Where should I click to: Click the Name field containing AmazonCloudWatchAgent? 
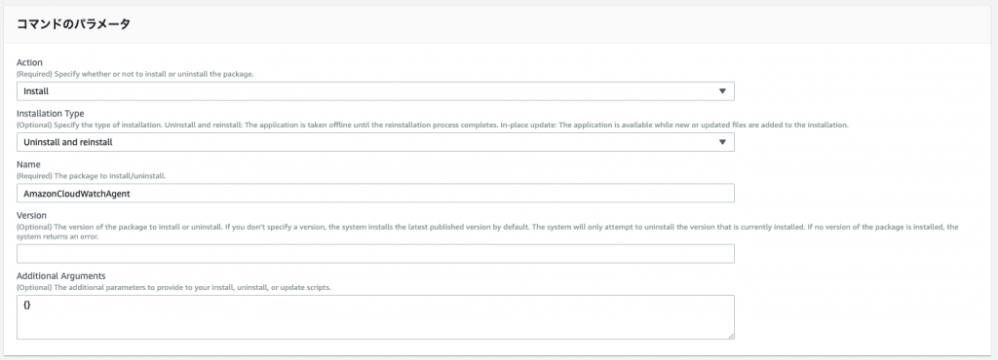point(375,194)
